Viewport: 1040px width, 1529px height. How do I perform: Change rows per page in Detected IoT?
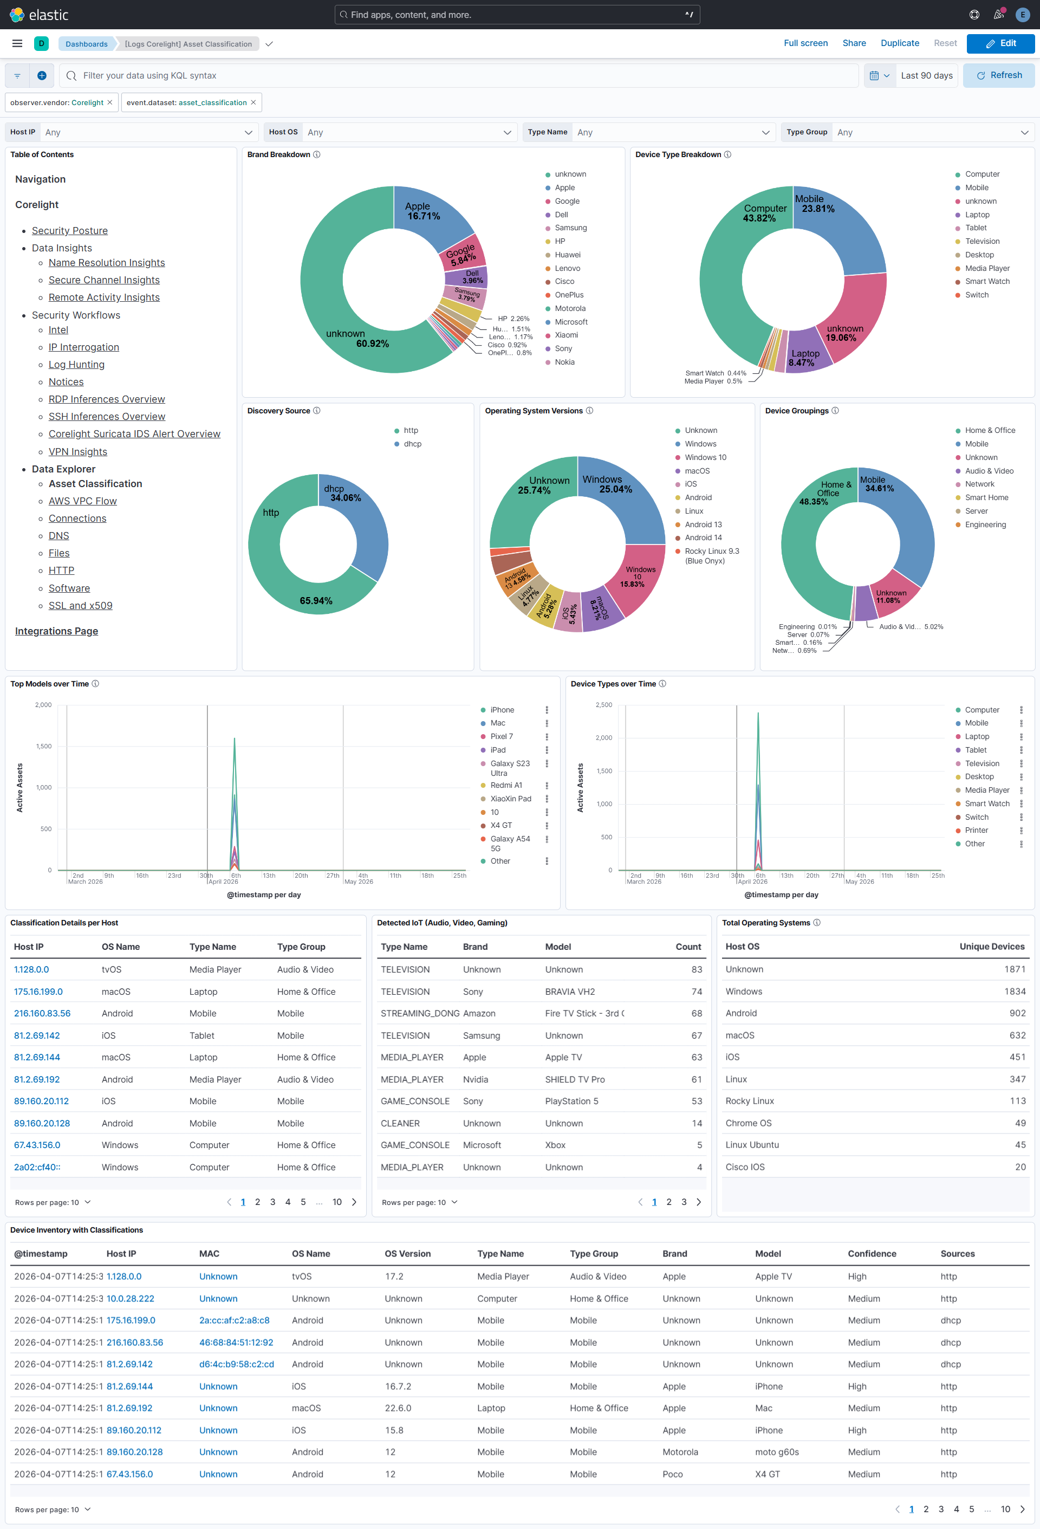(x=420, y=1202)
